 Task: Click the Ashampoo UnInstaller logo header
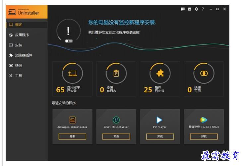click(27, 12)
